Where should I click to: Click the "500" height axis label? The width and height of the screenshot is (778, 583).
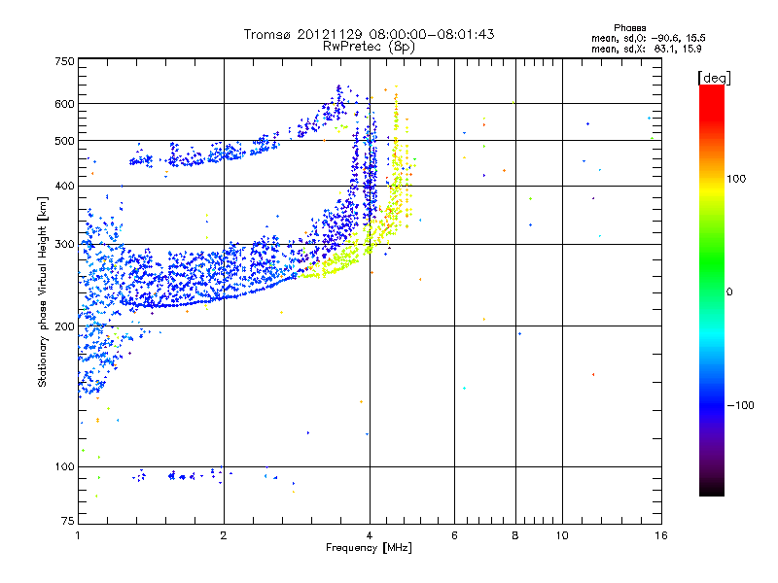64,141
